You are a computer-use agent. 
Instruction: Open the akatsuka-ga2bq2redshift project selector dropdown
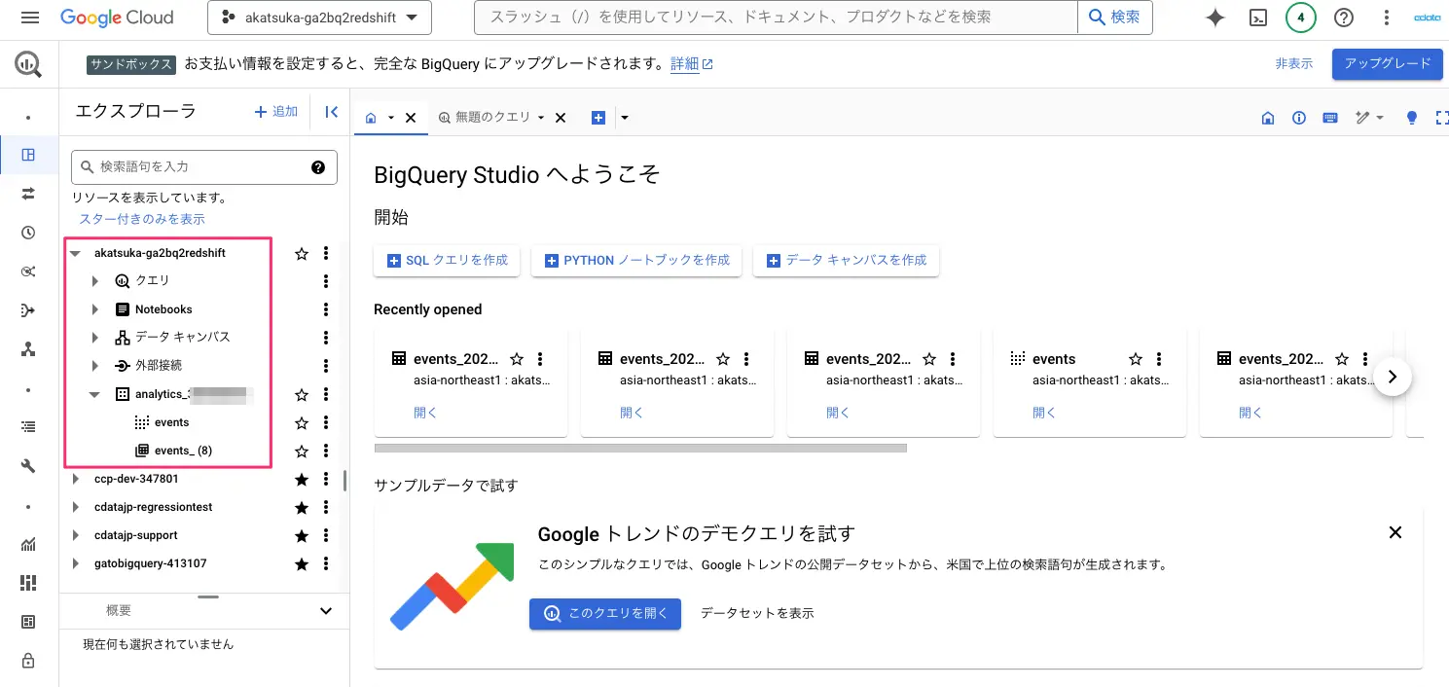coord(319,18)
